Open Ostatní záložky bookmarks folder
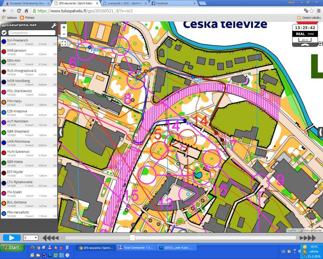This screenshot has width=323, height=259. (309, 18)
